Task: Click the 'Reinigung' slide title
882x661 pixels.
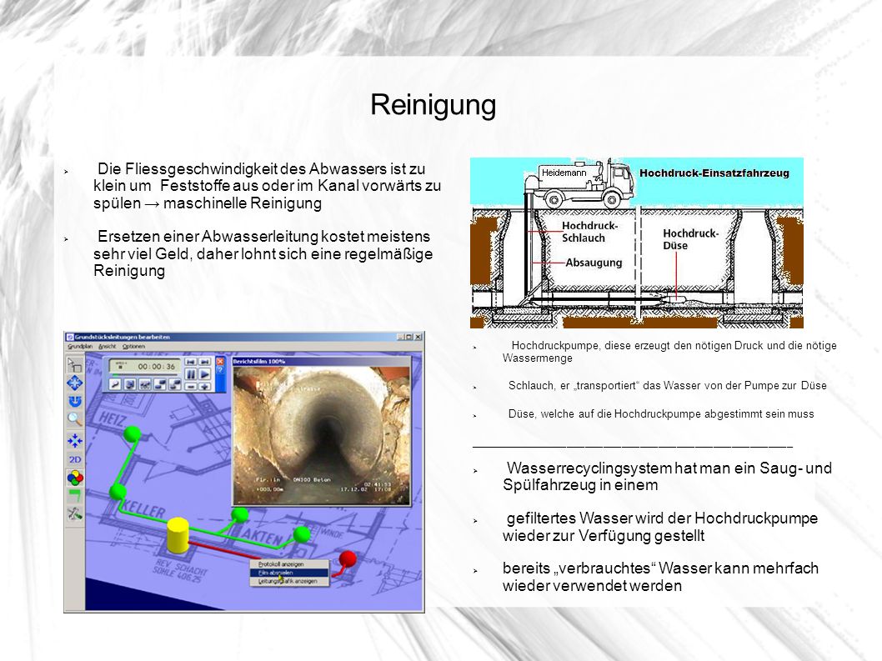Action: click(x=433, y=105)
